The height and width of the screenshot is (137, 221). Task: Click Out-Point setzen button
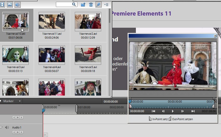click(x=181, y=119)
